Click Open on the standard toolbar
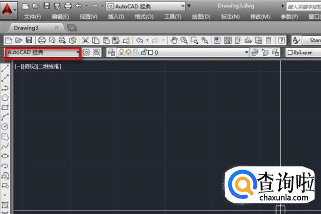321x214 pixels. 19,40
